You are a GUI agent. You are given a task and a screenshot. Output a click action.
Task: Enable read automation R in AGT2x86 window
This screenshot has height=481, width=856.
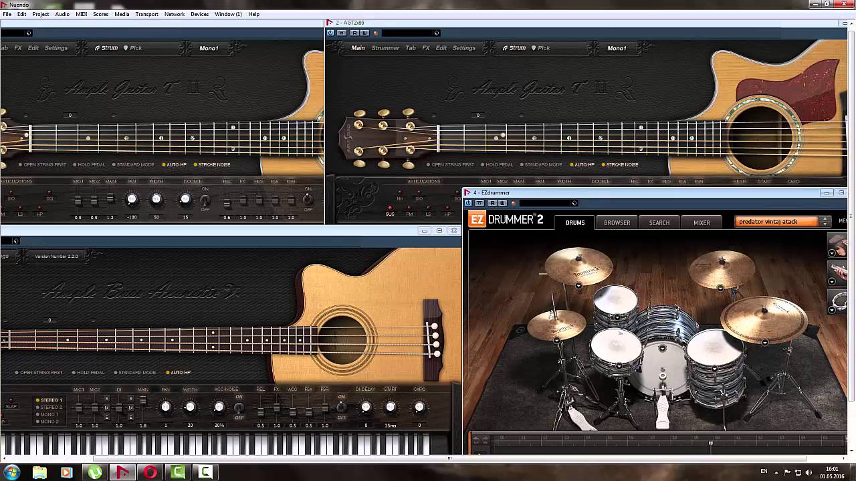point(354,33)
